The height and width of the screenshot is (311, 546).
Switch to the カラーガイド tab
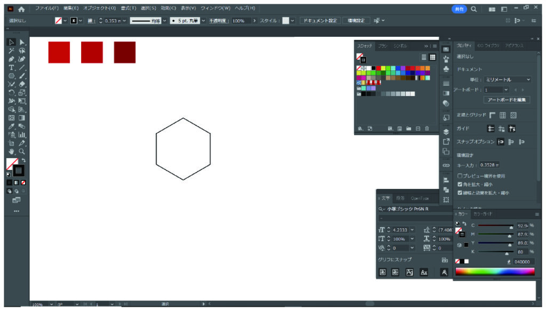tap(483, 214)
